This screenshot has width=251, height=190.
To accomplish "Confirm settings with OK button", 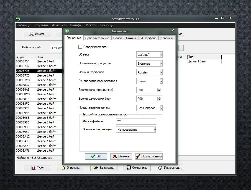I will pos(96,156).
